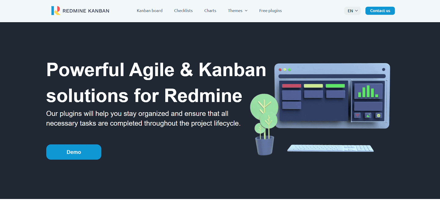This screenshot has height=202, width=440.
Task: Open the Kanban board page
Action: pyautogui.click(x=150, y=11)
